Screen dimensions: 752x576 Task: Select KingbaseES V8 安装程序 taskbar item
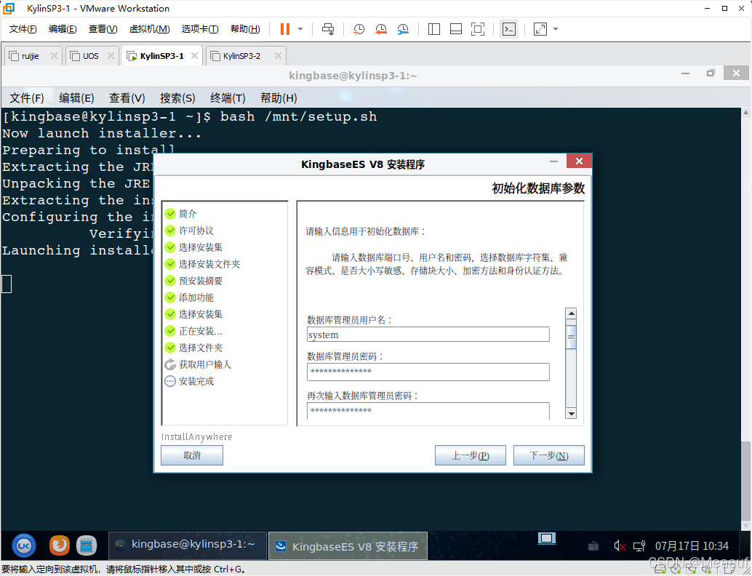pos(348,545)
